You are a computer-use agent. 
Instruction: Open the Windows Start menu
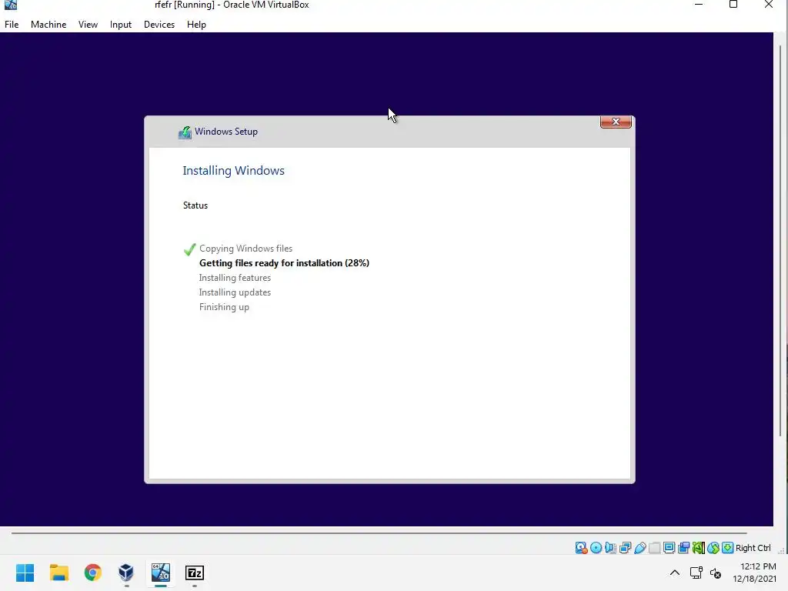click(x=25, y=573)
